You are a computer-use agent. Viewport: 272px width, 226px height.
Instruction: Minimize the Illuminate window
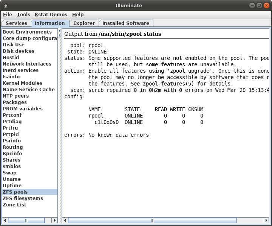coord(252,5)
